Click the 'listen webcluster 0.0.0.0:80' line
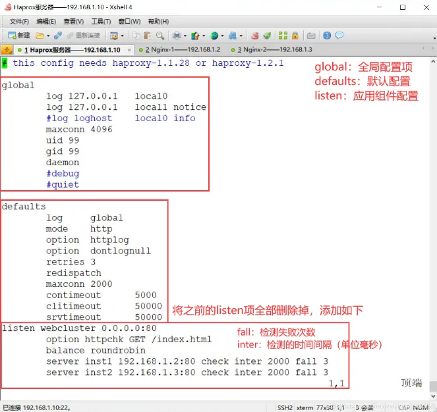The width and height of the screenshot is (437, 412). tap(79, 328)
